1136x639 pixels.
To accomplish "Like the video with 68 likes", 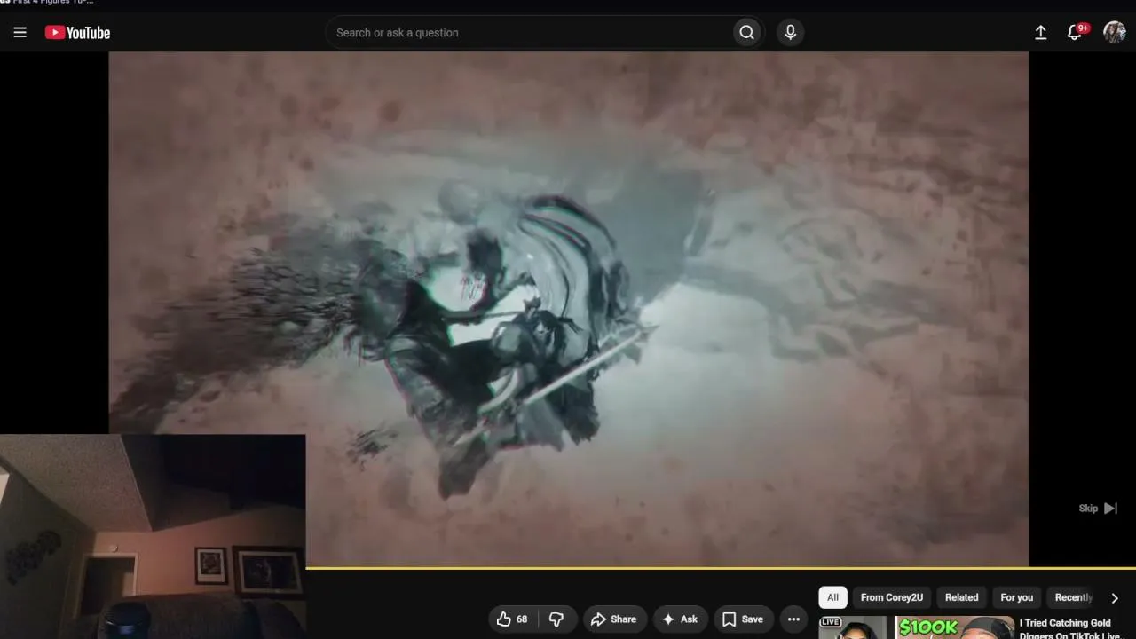I will [512, 619].
